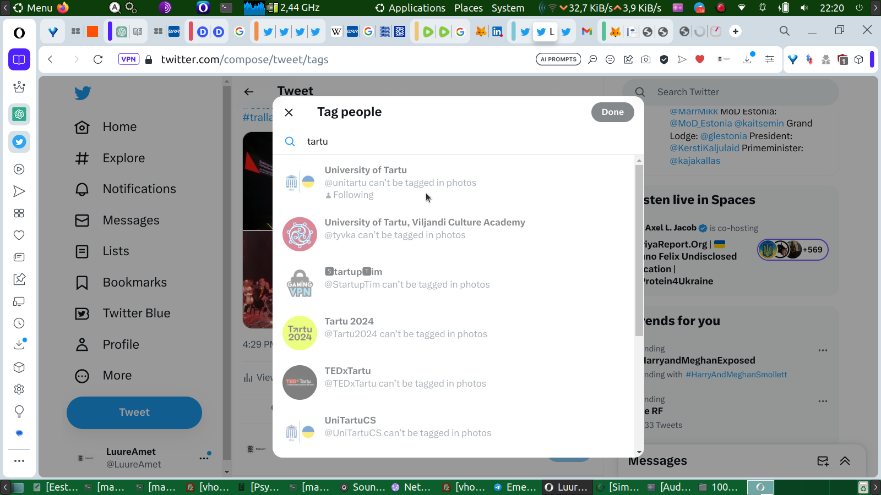
Task: Click the blue Tweet button
Action: 134,413
